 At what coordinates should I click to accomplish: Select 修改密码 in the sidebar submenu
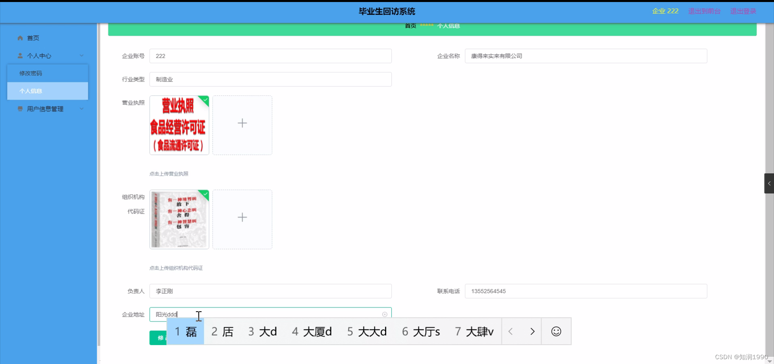tap(30, 73)
